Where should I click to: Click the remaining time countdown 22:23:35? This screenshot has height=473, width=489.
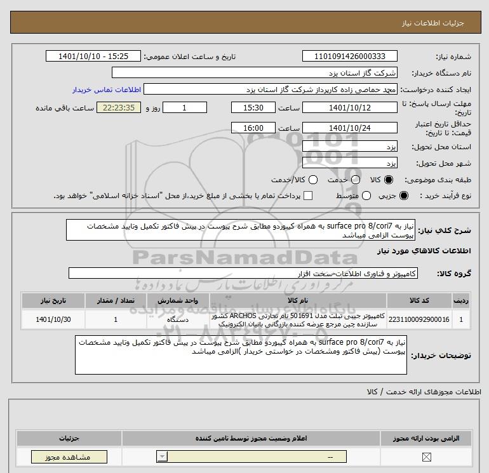pos(119,107)
